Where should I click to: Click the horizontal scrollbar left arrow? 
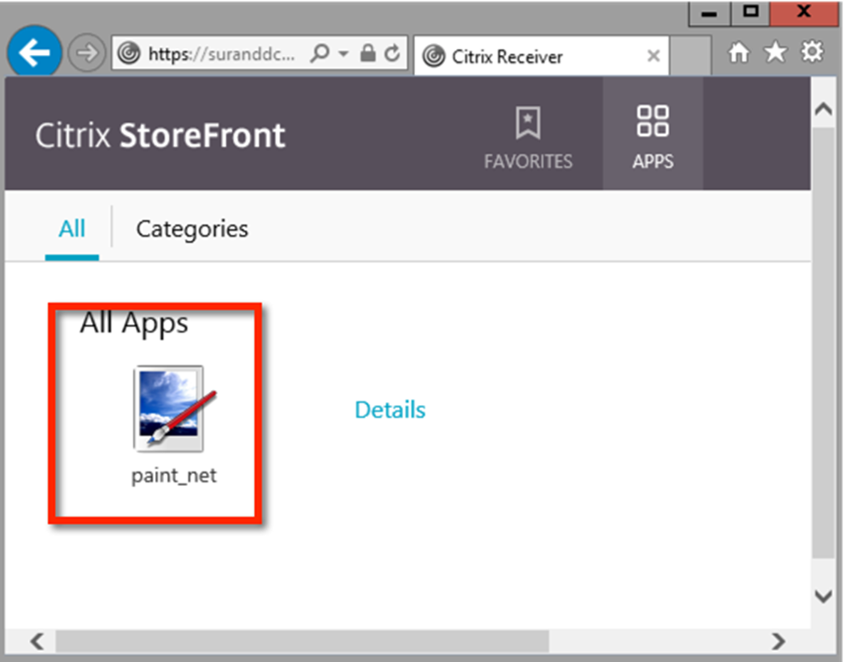pos(37,642)
